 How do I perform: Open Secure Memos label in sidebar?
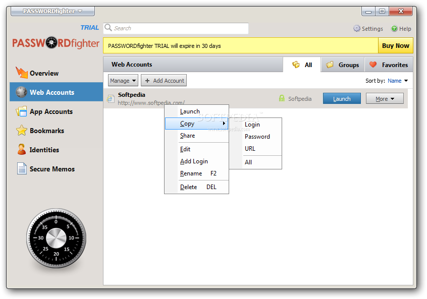(52, 169)
